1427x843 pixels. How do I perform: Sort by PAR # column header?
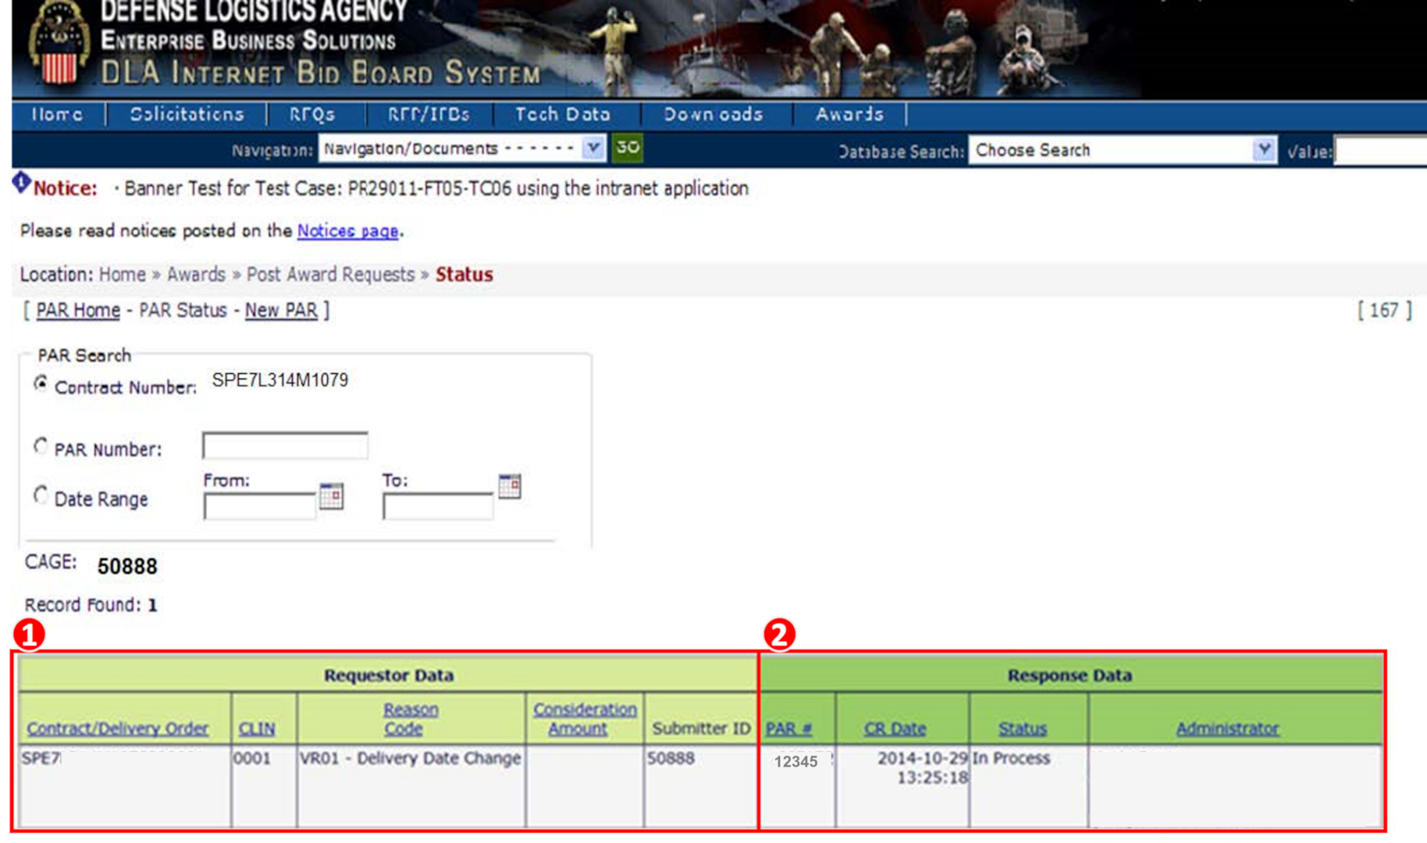789,728
